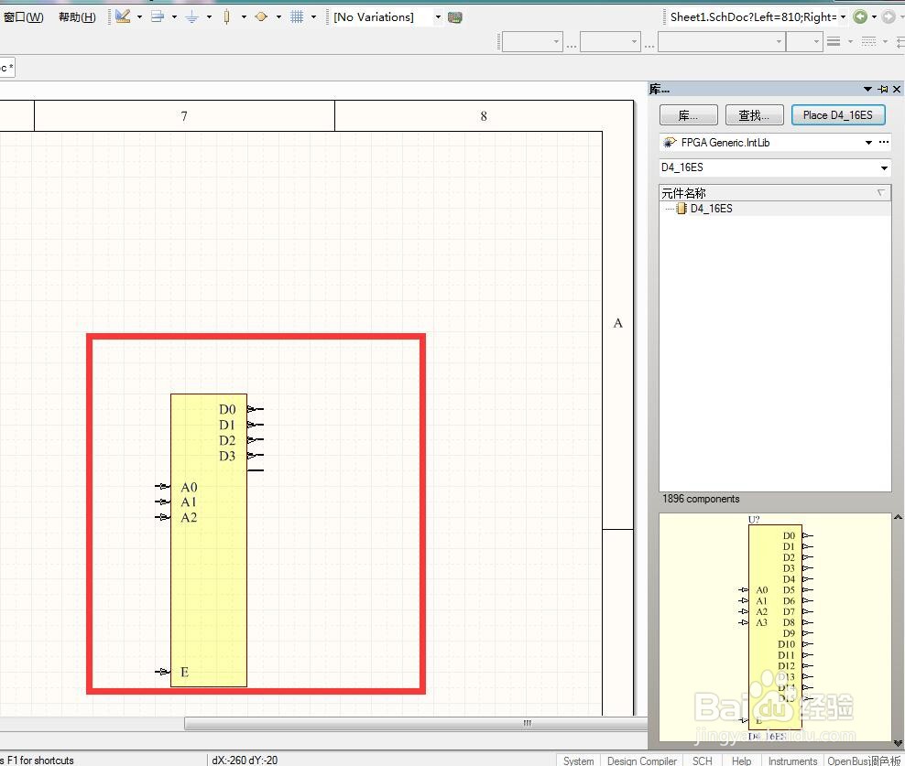Click the power ground source icon
The image size is (905, 766).
(x=191, y=16)
